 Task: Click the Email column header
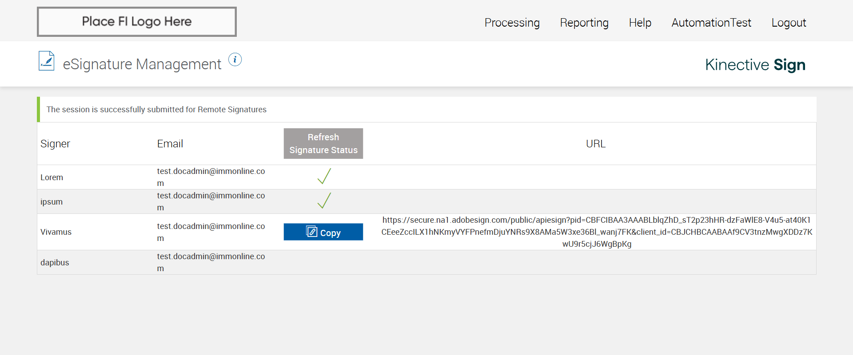(x=170, y=144)
